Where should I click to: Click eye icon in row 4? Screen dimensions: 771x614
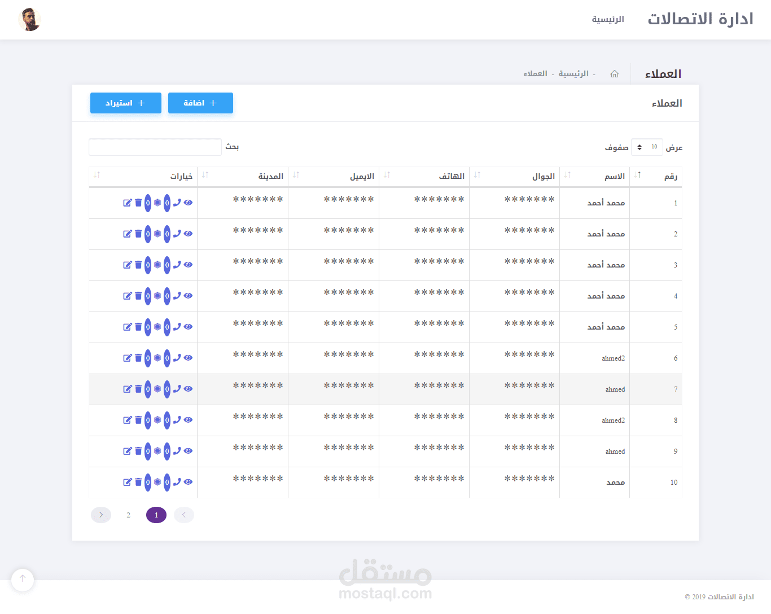point(188,296)
